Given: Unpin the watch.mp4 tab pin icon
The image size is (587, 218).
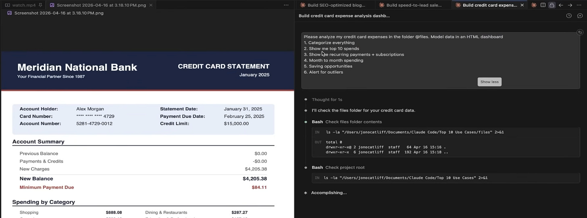Looking at the screenshot, I should tap(40, 5).
